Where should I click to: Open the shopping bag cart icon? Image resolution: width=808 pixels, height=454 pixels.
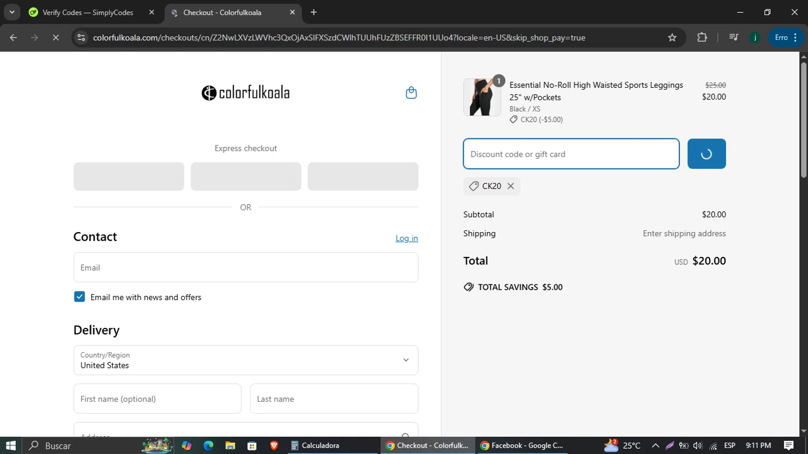[x=411, y=93]
